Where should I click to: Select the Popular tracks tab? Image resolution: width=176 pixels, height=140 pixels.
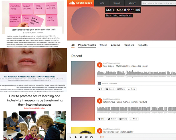[x=87, y=45]
